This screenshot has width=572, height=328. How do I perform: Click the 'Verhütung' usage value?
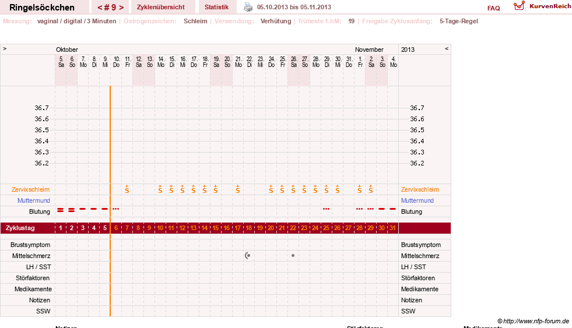click(x=276, y=21)
